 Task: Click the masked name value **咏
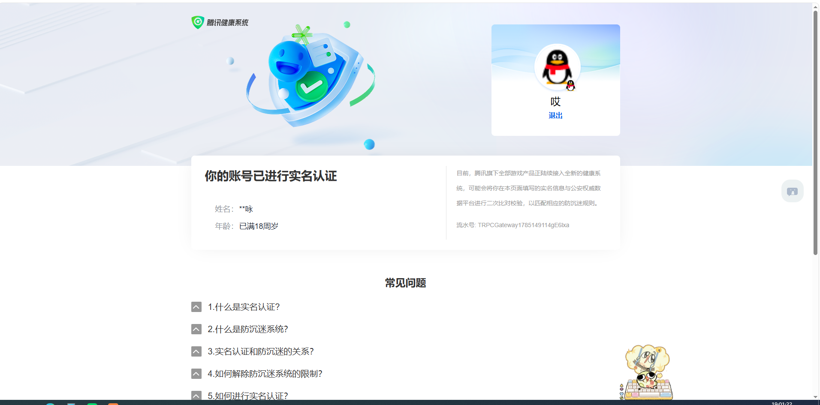point(246,209)
